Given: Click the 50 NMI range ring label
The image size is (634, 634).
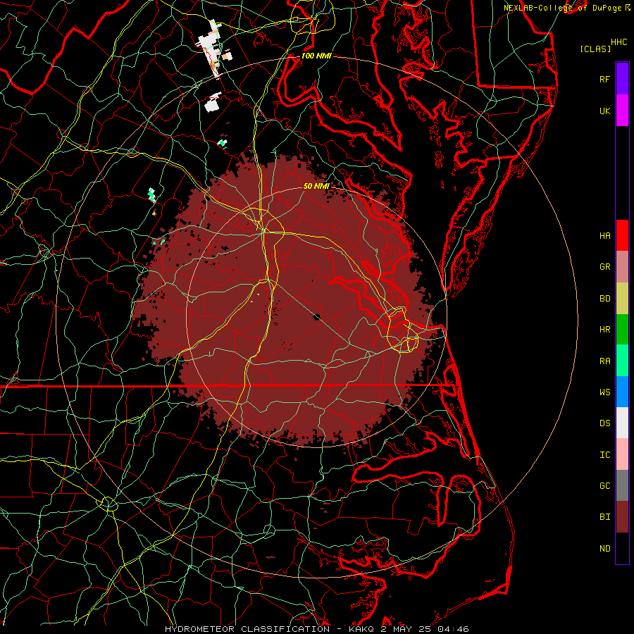Looking at the screenshot, I should pyautogui.click(x=316, y=186).
